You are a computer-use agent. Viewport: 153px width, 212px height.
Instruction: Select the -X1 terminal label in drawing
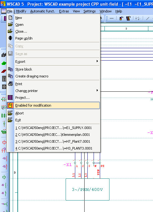pos(67,165)
